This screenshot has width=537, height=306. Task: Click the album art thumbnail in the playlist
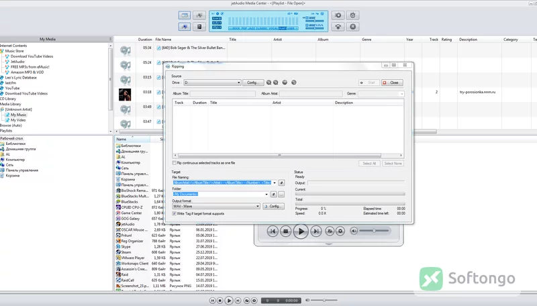click(125, 95)
